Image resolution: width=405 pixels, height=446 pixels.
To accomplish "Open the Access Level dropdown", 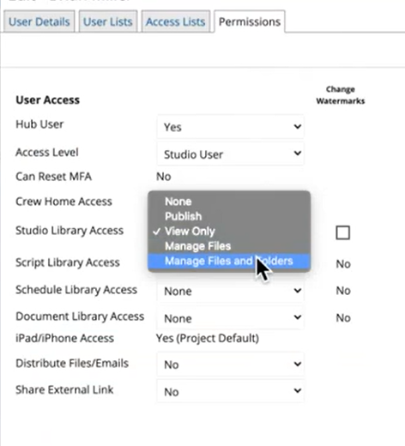I will tap(230, 154).
